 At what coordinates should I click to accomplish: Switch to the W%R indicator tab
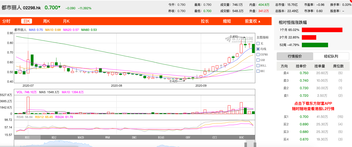[108, 137]
